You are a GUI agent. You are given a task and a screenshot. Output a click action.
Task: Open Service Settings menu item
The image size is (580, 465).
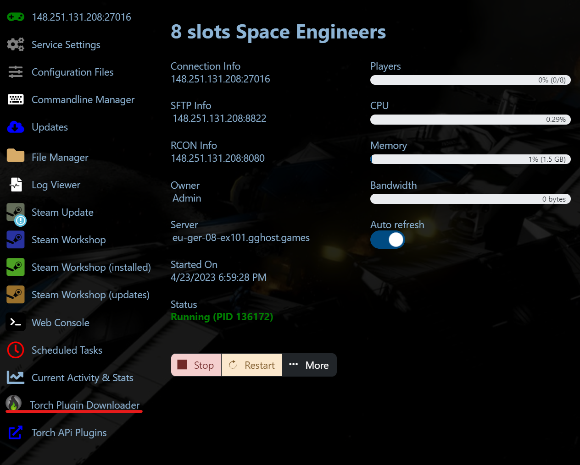pos(66,44)
